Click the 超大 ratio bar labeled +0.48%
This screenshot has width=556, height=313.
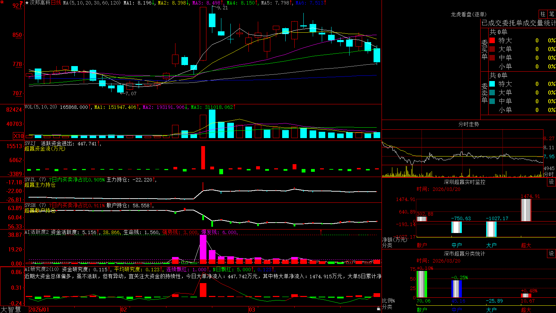coord(526,296)
